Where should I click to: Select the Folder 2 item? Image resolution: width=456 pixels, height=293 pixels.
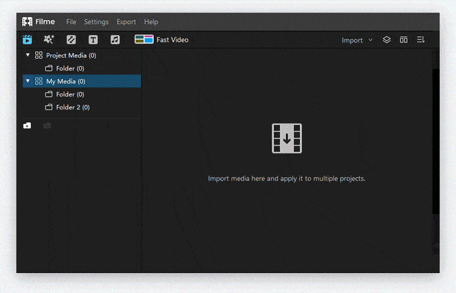click(x=72, y=108)
